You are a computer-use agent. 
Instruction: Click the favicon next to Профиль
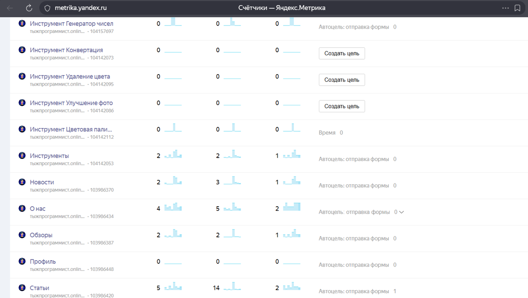tap(22, 261)
